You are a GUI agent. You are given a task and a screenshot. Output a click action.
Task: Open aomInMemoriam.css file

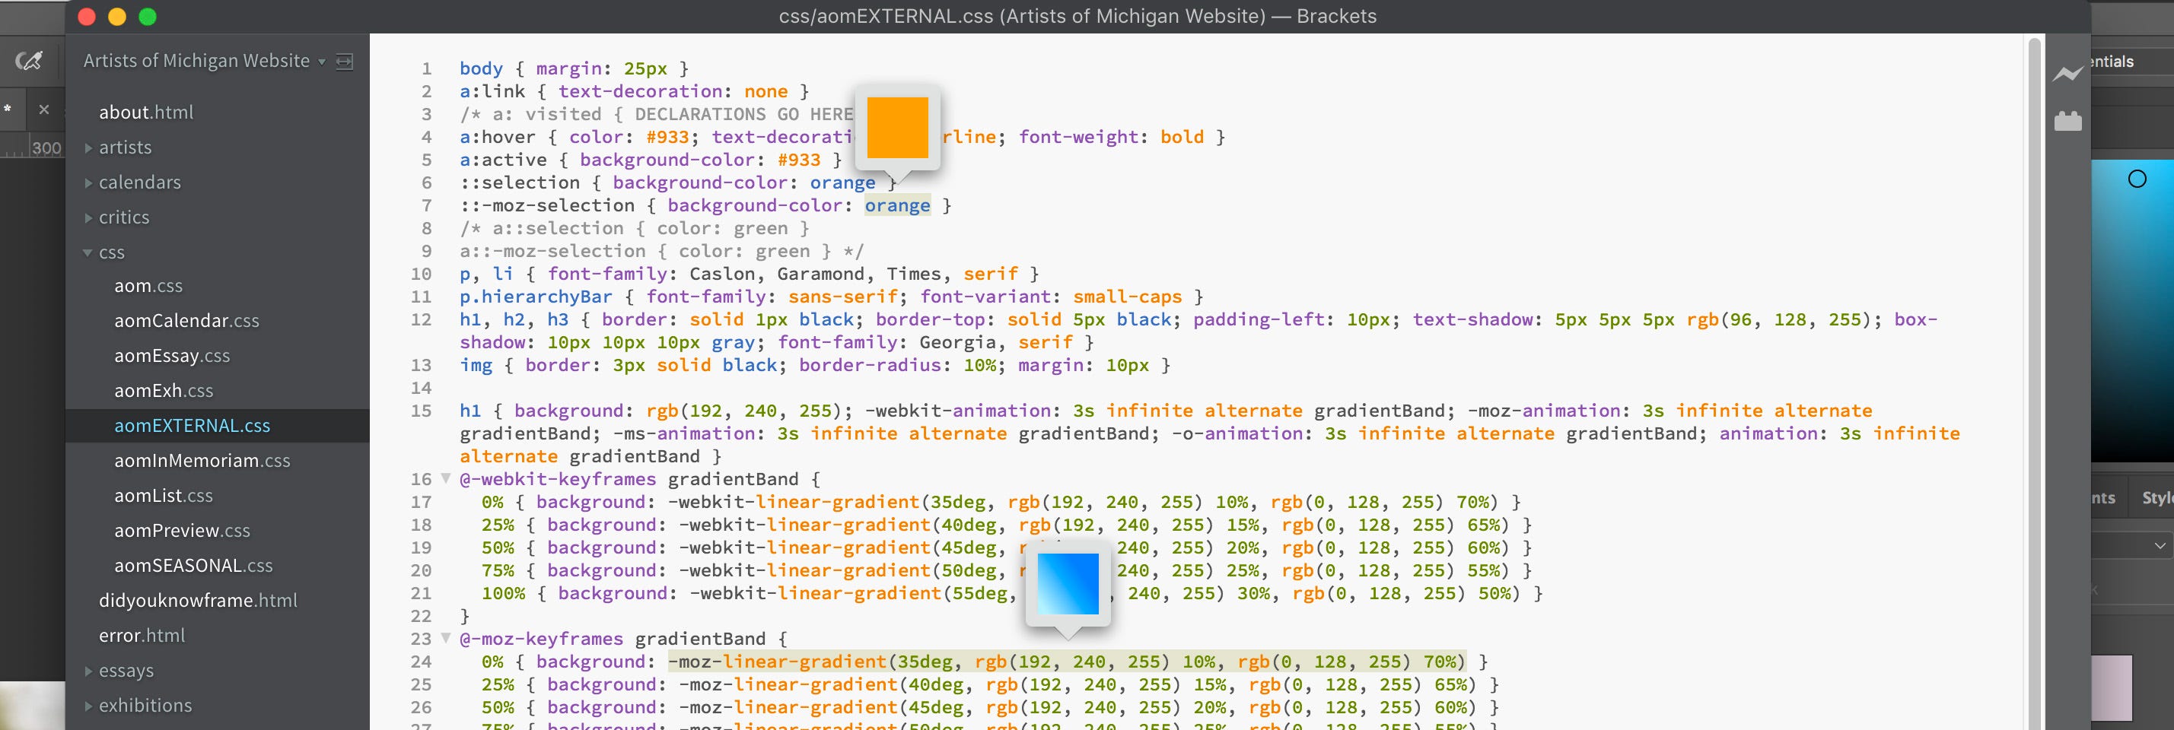pyautogui.click(x=202, y=461)
